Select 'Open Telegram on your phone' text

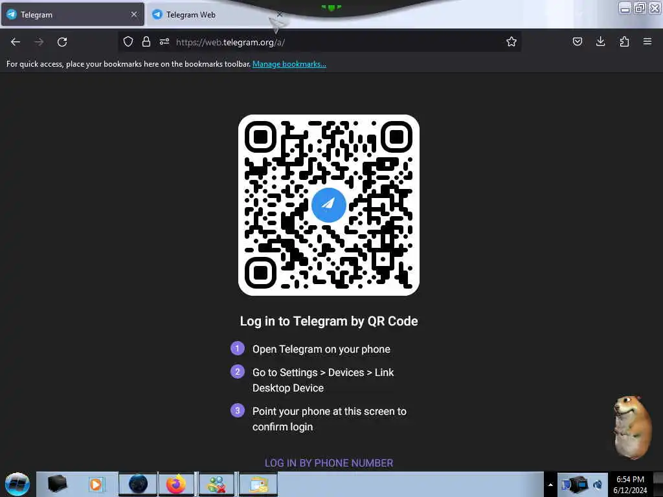[x=321, y=349]
